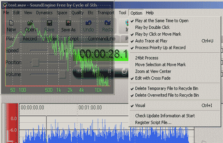Disable Play at the Same Time to Open
223x143 pixels.
tap(162, 21)
